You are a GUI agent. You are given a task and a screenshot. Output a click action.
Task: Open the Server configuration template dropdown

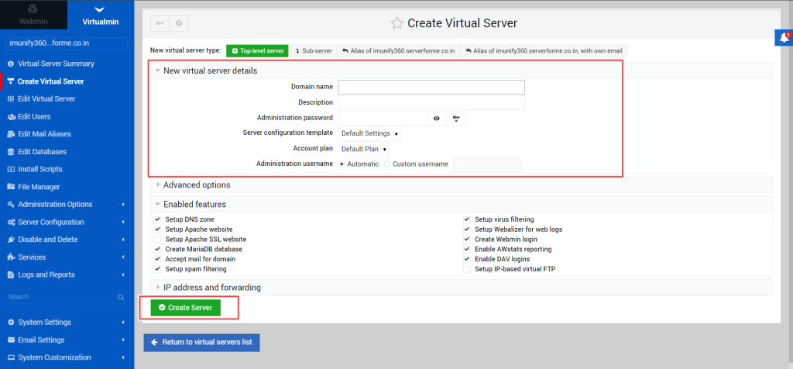click(369, 133)
